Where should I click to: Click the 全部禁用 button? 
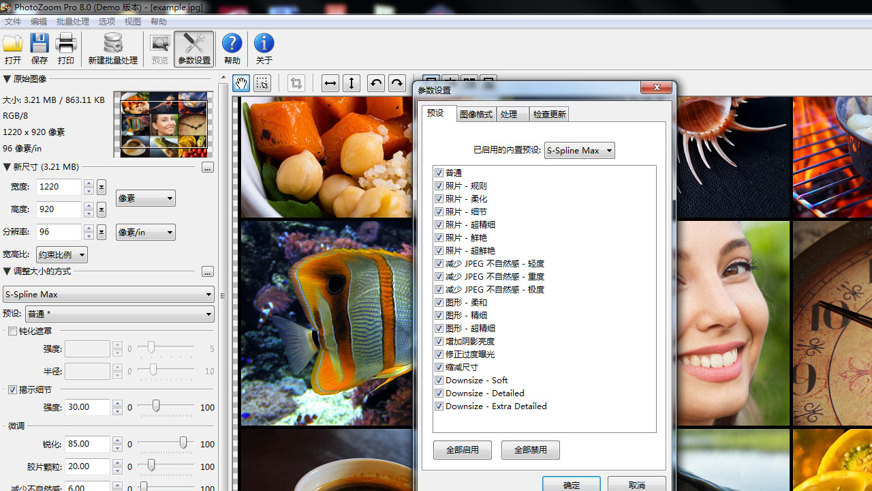pos(530,449)
